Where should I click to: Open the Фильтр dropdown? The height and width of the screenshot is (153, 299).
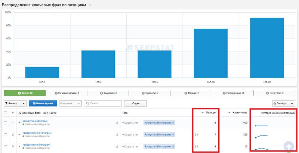click(15, 103)
